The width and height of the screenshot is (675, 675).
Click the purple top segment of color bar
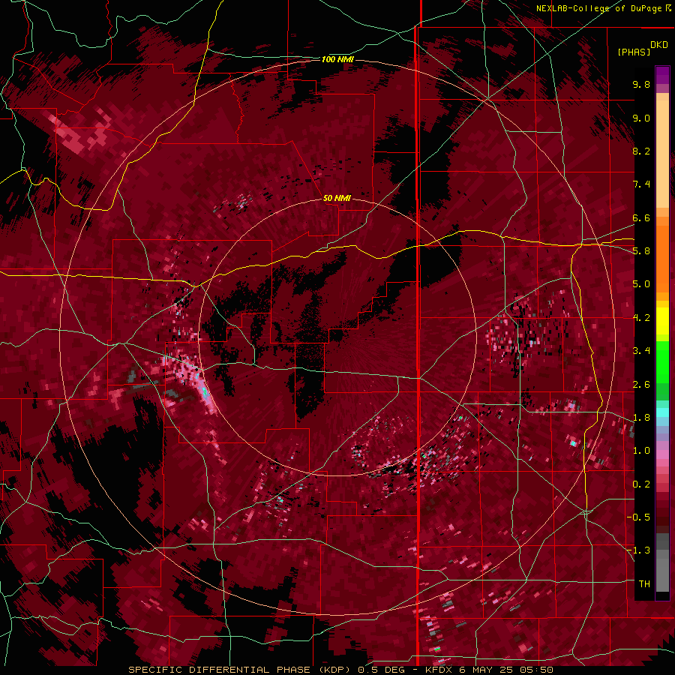[662, 75]
